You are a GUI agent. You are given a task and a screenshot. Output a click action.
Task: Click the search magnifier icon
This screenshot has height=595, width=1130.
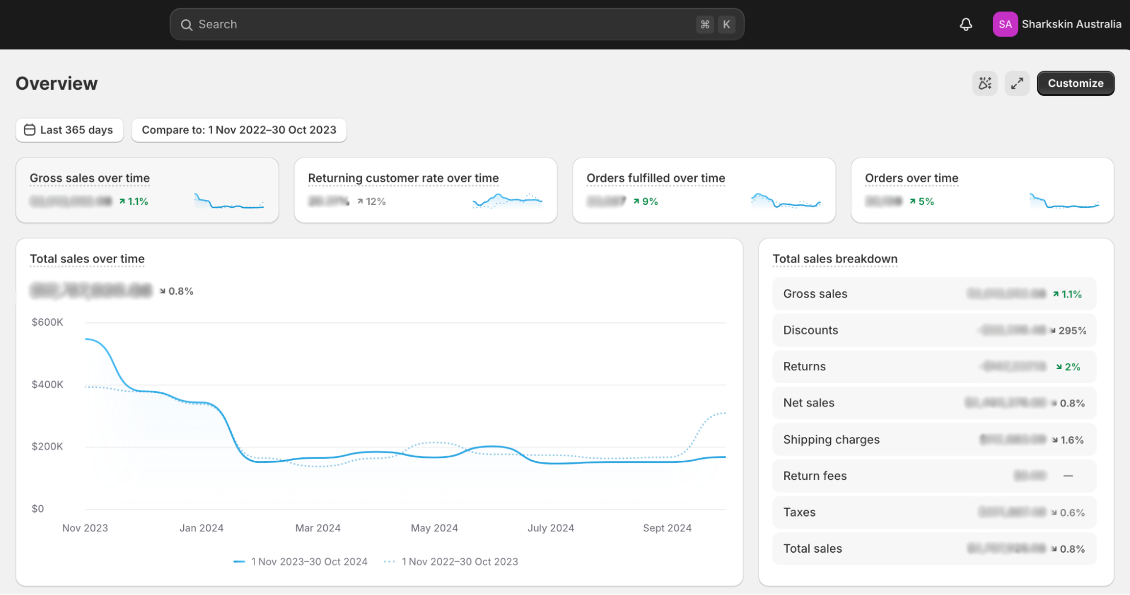(x=187, y=25)
